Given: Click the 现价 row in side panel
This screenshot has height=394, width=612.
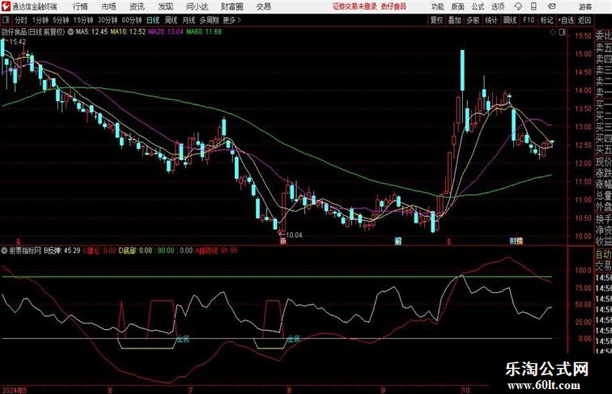Looking at the screenshot, I should pyautogui.click(x=604, y=162).
